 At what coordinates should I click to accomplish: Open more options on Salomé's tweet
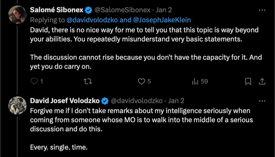pos(262,10)
